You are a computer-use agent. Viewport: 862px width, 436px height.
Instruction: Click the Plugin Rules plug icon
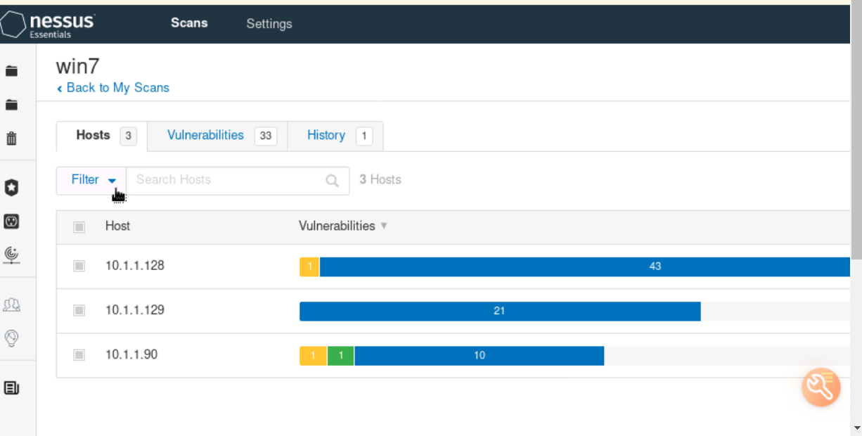click(x=11, y=222)
